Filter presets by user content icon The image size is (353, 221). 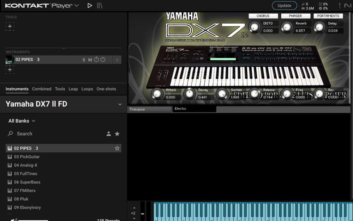[x=108, y=134]
